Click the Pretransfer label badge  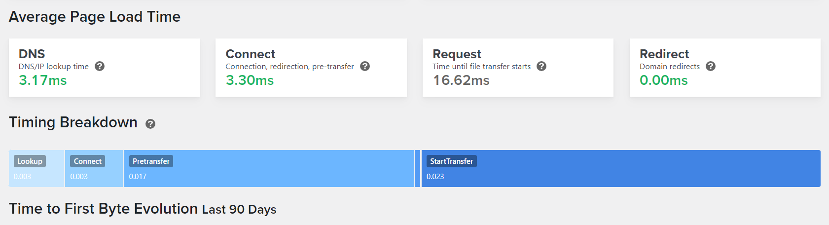[151, 161]
